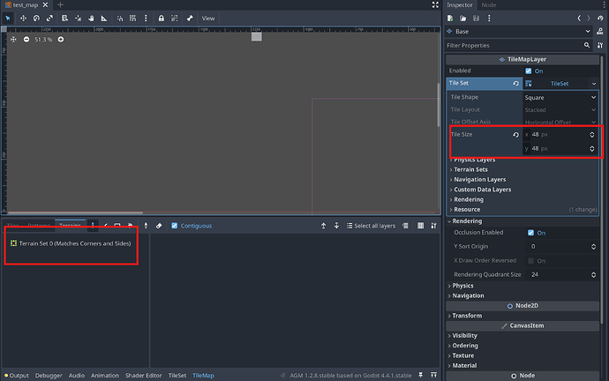The height and width of the screenshot is (381, 609).
Task: Click the list-select tool icon
Action: tap(64, 19)
